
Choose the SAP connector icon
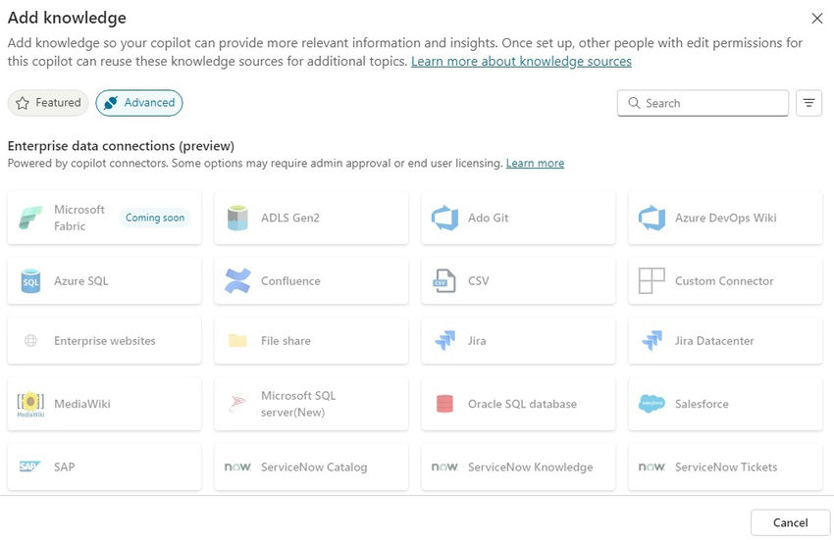pyautogui.click(x=30, y=467)
